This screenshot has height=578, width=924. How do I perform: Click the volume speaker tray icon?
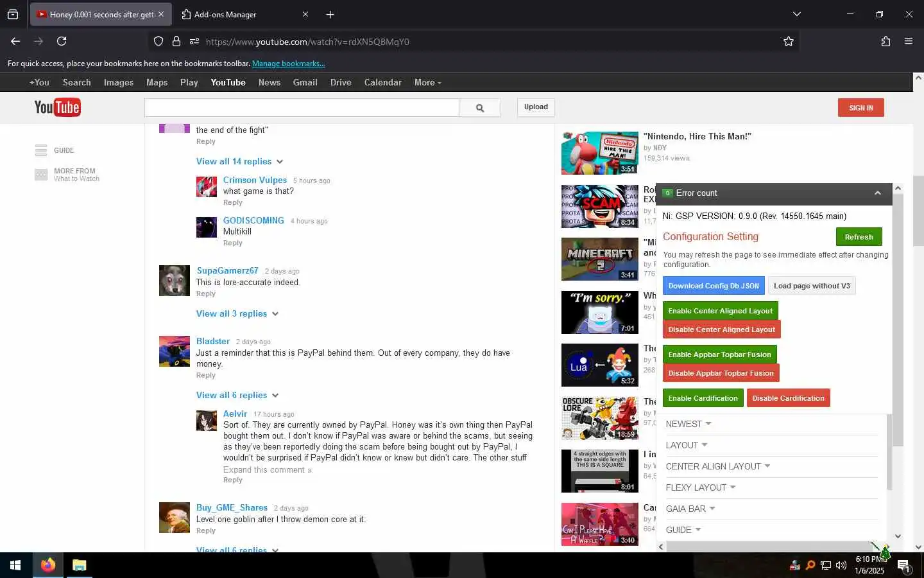pos(841,565)
